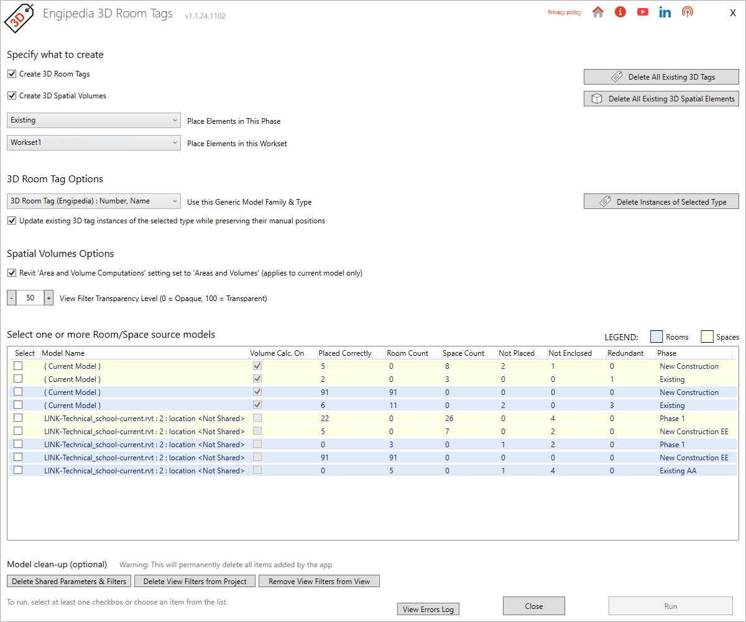
Task: Click the Run button
Action: [671, 606]
